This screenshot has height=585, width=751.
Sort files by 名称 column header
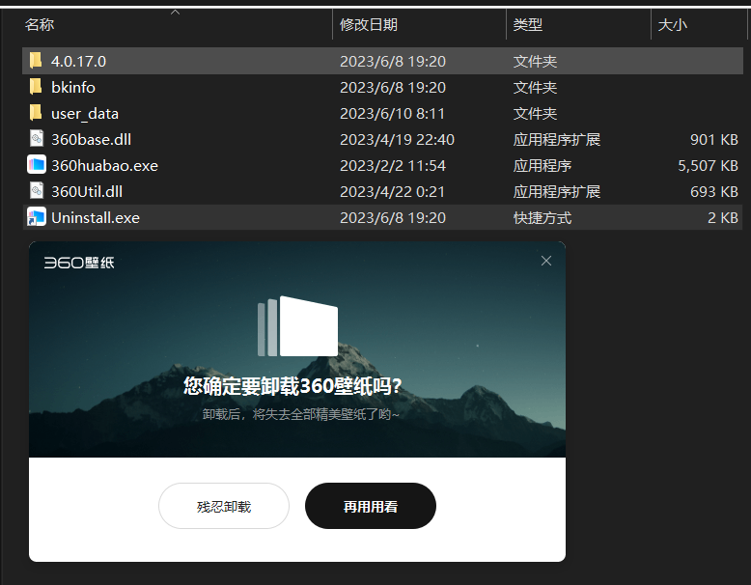[x=40, y=24]
